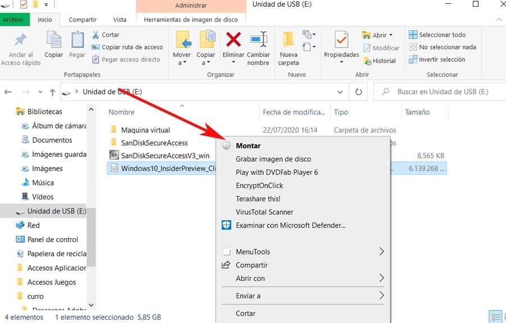Expand the Abrir ribbon dropdown arrow
This screenshot has height=323, width=506.
pyautogui.click(x=391, y=35)
